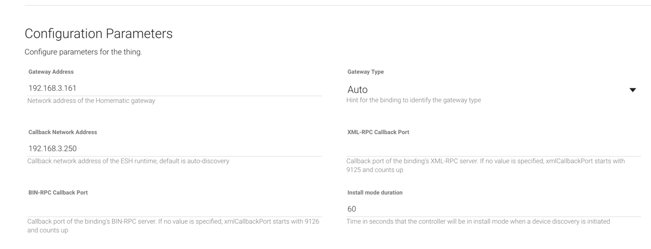Click the Callback Network Address label

tap(63, 132)
